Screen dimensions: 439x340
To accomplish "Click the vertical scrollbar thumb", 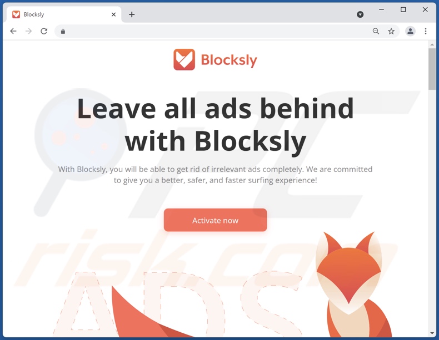I will (432, 69).
